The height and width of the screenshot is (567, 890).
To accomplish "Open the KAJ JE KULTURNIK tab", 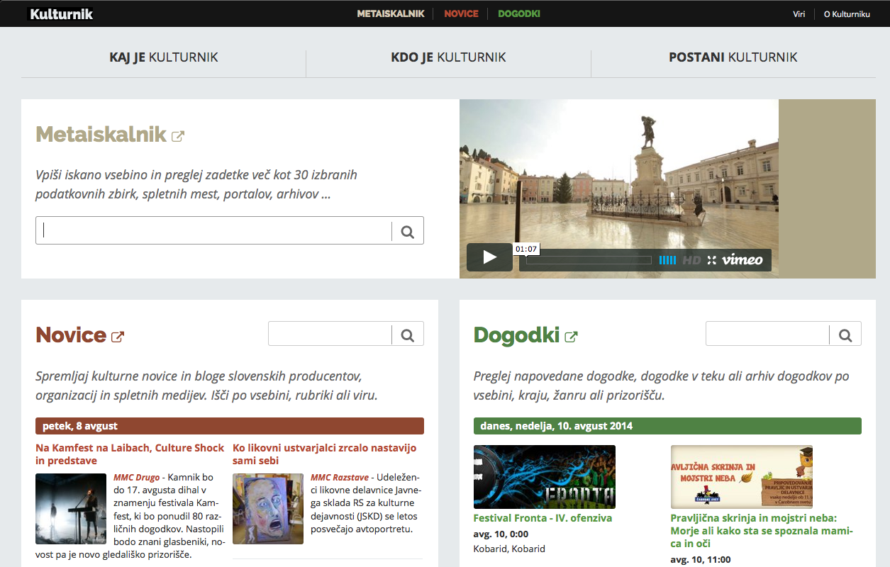I will [x=163, y=57].
